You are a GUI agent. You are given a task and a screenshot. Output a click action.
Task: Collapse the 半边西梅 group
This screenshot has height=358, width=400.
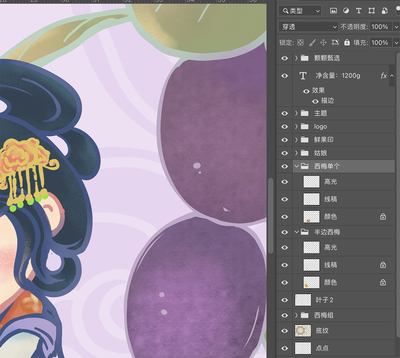click(x=296, y=232)
